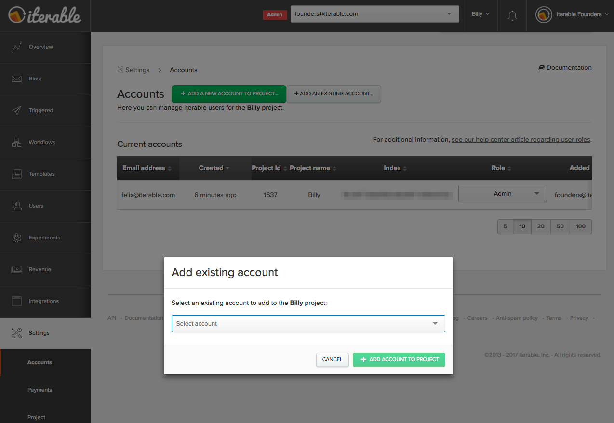Click Add a New Account to Project button

[x=229, y=93]
